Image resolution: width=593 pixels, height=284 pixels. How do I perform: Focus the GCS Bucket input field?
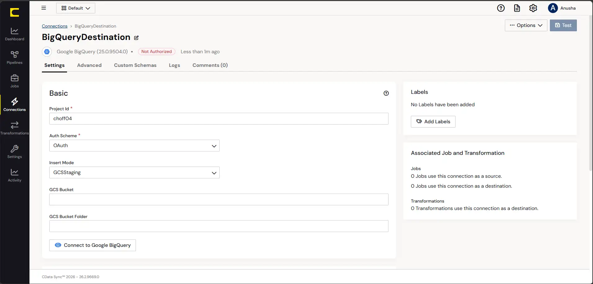coord(219,199)
